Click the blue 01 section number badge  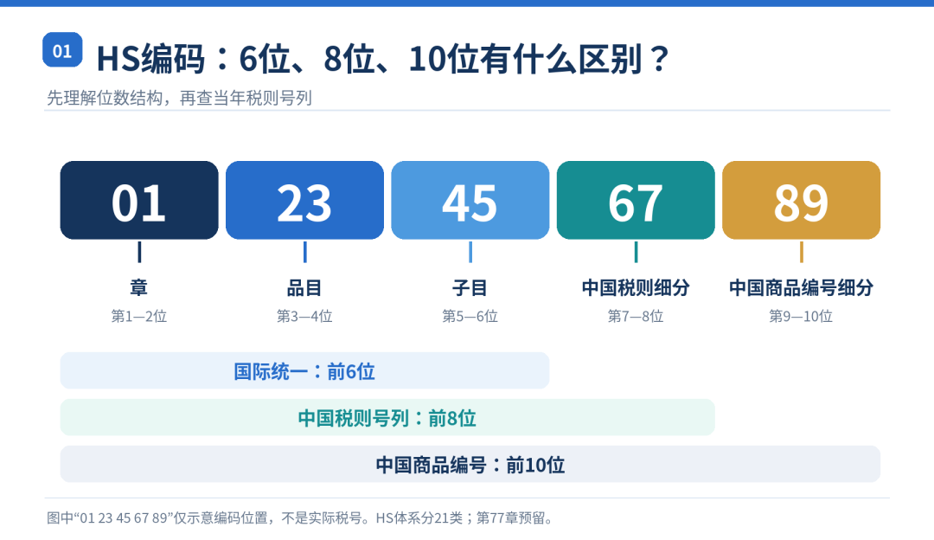point(62,50)
